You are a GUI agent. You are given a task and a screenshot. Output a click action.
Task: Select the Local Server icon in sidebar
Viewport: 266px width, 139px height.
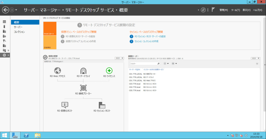4,27
